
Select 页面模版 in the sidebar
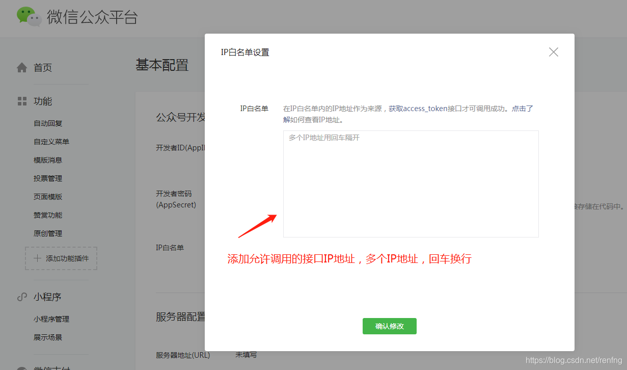point(48,197)
